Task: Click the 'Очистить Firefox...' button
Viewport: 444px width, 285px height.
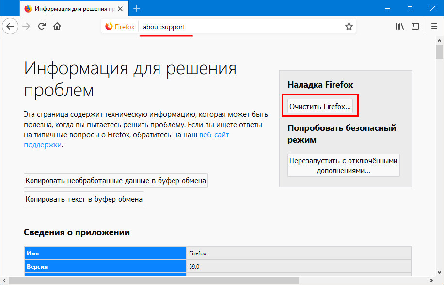Action: click(x=320, y=107)
